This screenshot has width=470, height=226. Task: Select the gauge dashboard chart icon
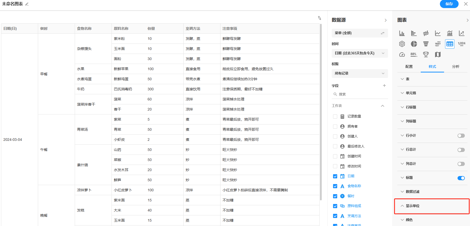402,55
